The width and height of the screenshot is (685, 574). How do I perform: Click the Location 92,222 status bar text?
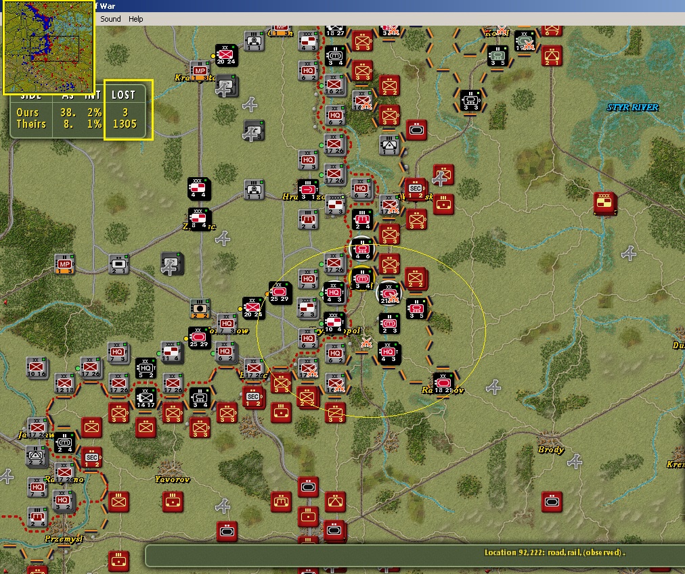point(554,552)
